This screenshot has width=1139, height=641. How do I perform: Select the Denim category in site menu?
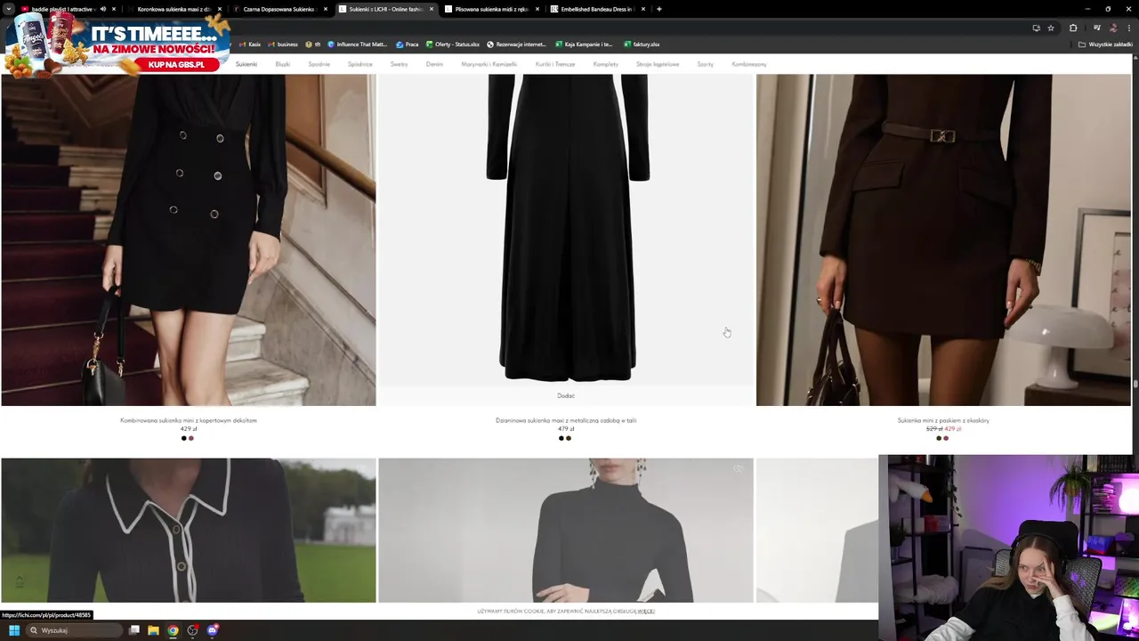click(x=434, y=64)
